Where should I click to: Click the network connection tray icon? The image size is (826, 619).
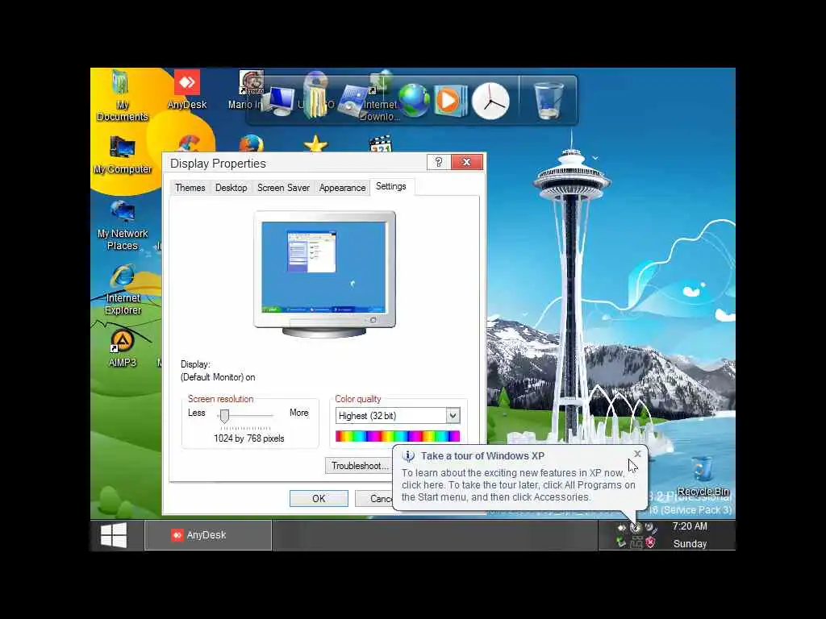point(636,542)
